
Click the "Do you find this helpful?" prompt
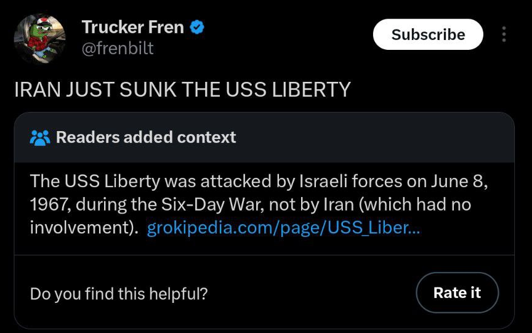coord(119,294)
